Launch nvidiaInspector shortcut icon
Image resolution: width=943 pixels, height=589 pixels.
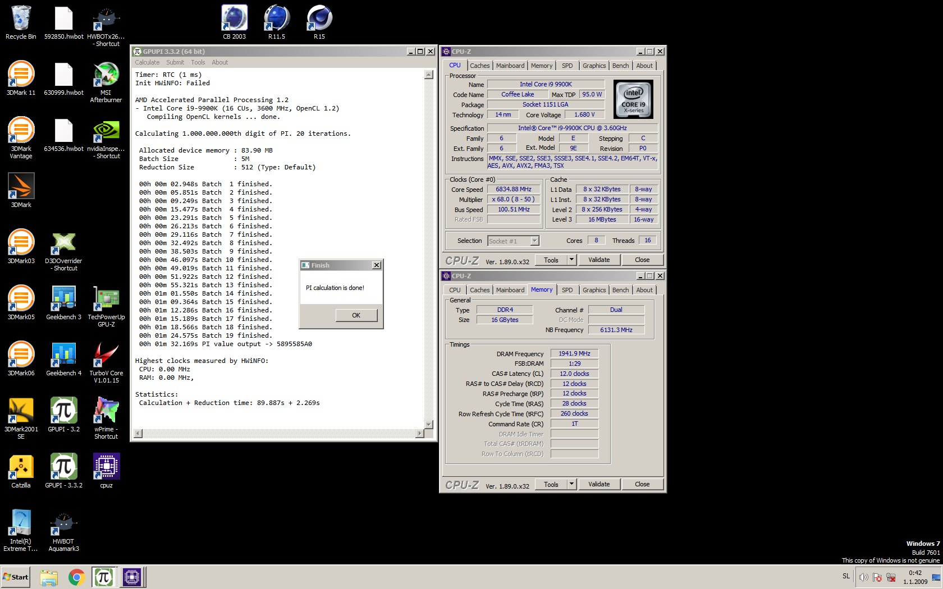pos(106,138)
